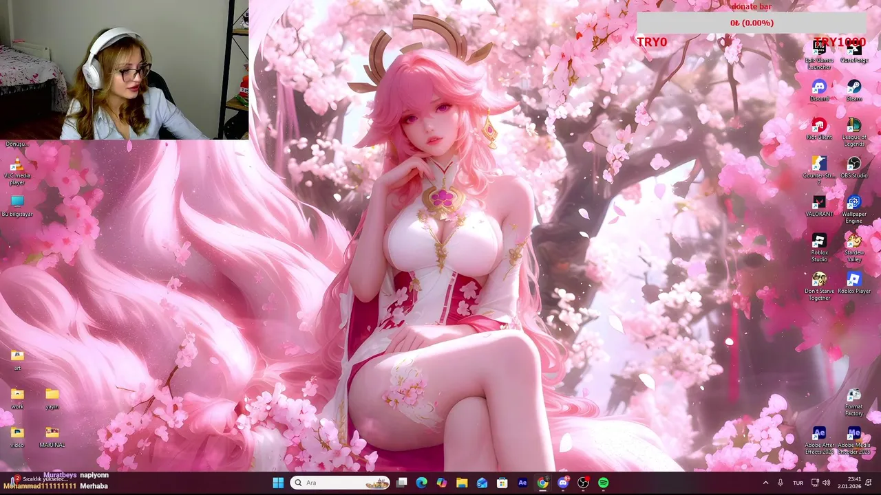The image size is (881, 495).
Task: Select the Stardew Valley desktop shortcut
Action: tap(854, 247)
